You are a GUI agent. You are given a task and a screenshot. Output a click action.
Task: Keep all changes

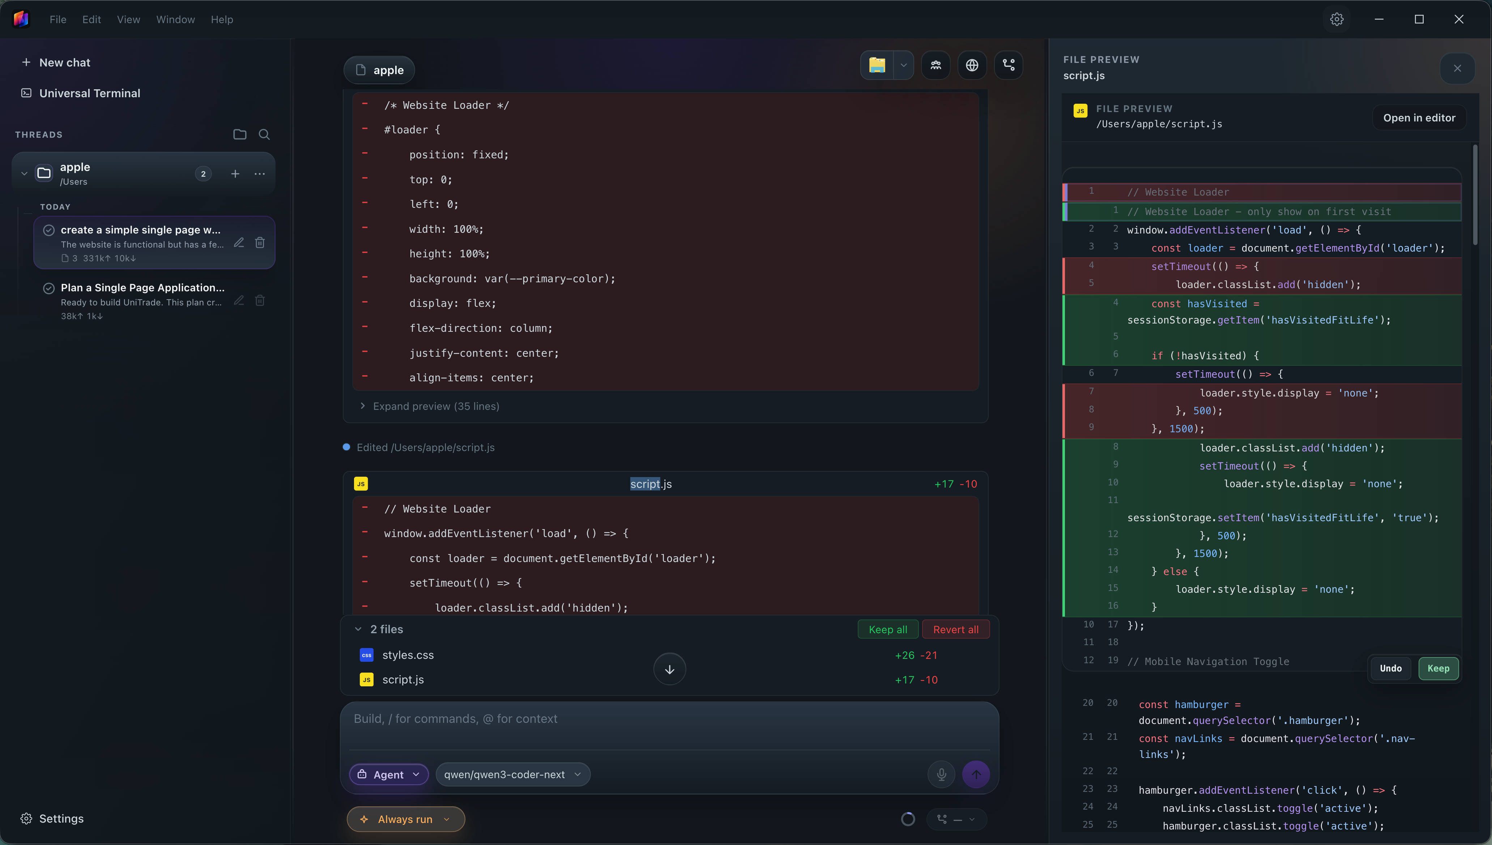click(x=888, y=629)
